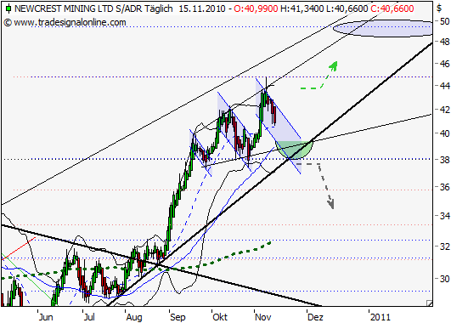Screen dimensions: 451x323
Task: Click the date 15.11.2010 in the header
Action: 202,8
